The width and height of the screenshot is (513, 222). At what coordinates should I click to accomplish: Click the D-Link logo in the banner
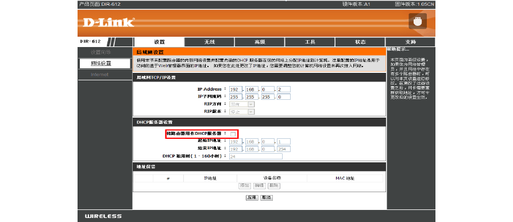tap(109, 22)
